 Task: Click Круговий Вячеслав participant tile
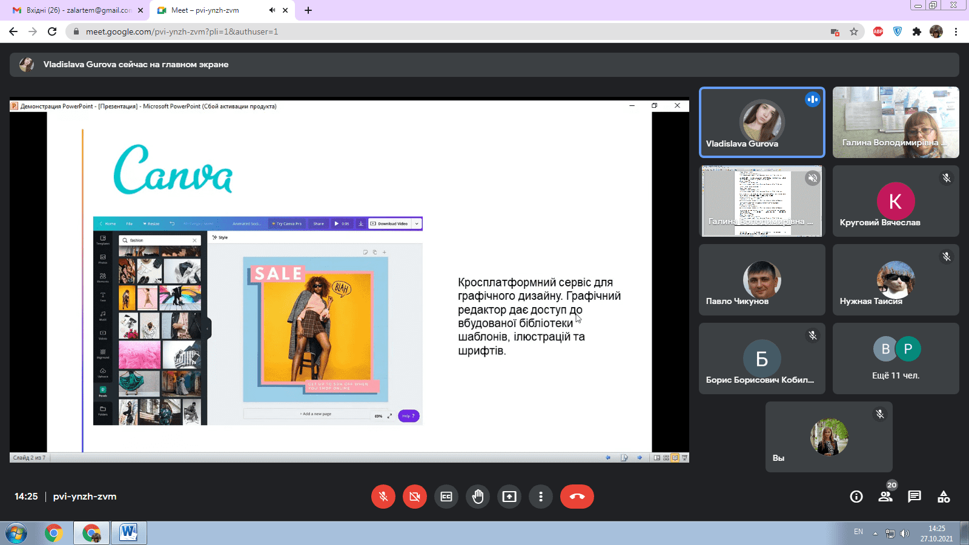tap(896, 201)
